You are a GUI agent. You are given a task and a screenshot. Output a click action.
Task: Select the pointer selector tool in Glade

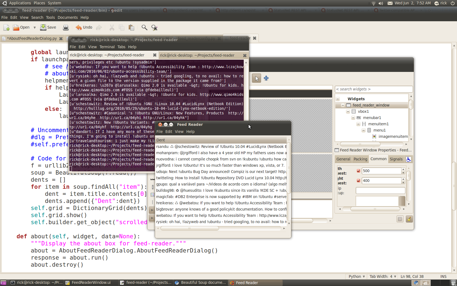click(256, 78)
